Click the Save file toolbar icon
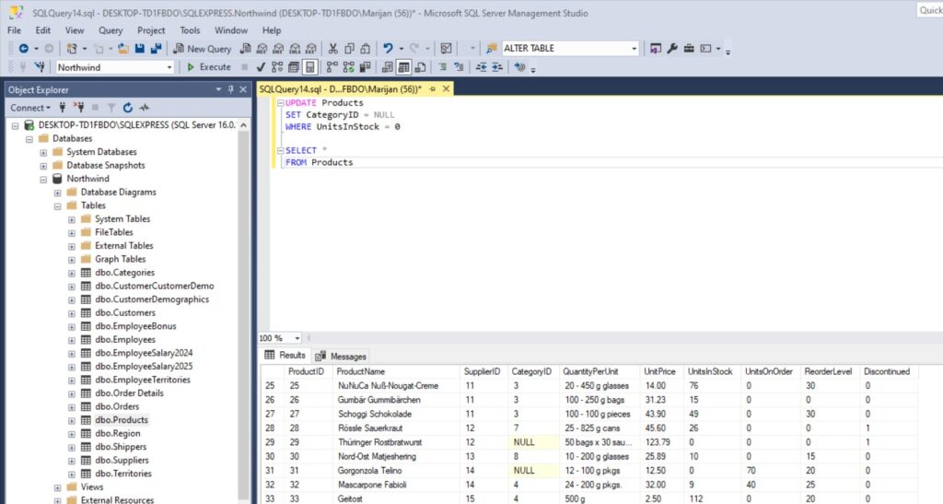Viewport: 943px width, 504px height. [x=140, y=49]
